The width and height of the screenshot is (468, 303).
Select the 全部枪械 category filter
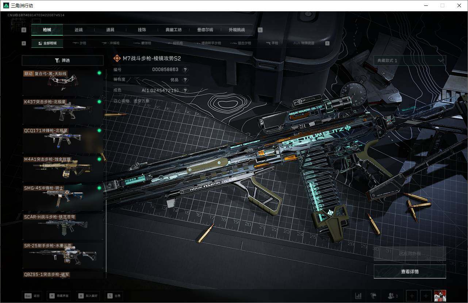[x=47, y=43]
